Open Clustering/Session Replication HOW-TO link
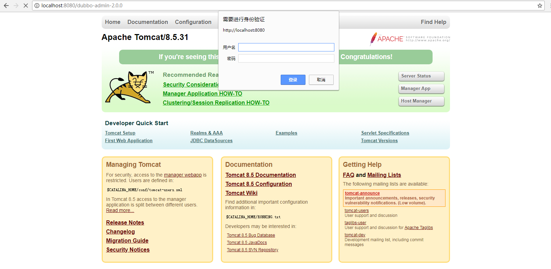Screen dimensions: 551x269 pyautogui.click(x=216, y=103)
